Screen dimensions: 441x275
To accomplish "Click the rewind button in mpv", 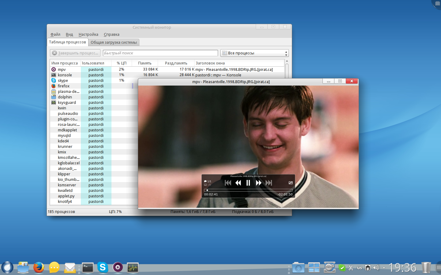I will [238, 183].
